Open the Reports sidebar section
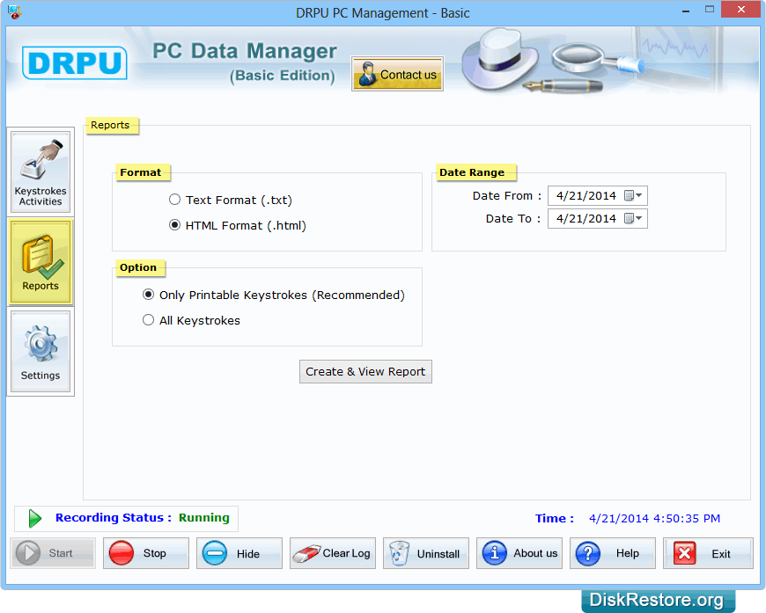Screen dimensions: 766x613 click(x=41, y=261)
